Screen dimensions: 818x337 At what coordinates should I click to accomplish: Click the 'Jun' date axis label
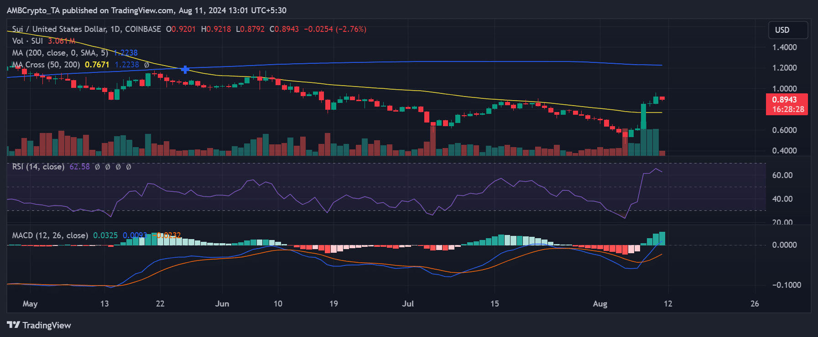coord(222,304)
